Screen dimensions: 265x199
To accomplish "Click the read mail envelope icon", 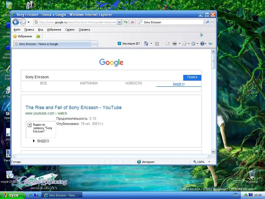I will click(167, 44).
